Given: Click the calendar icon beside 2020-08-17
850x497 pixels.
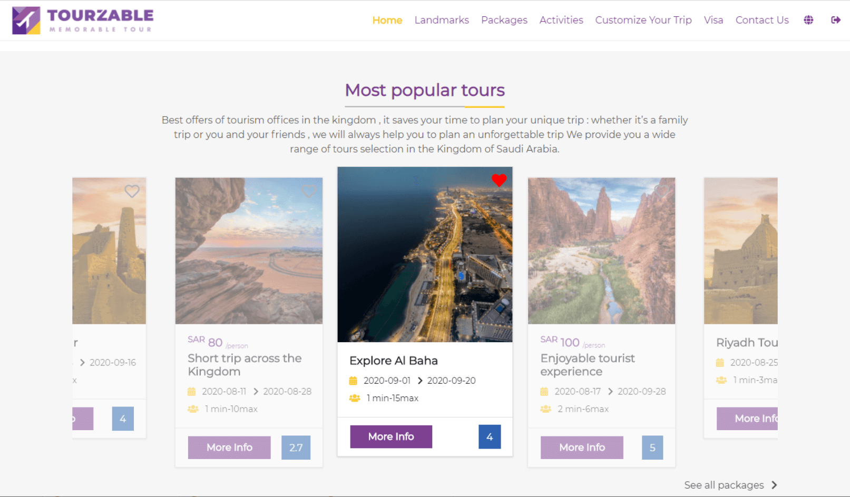Looking at the screenshot, I should click(544, 392).
